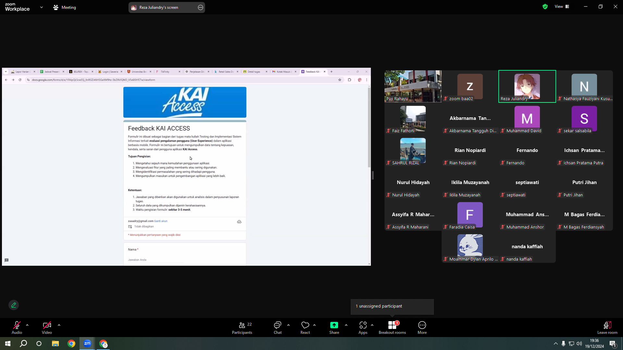623x350 pixels.
Task: Open the Windows notification center
Action: tap(613, 344)
